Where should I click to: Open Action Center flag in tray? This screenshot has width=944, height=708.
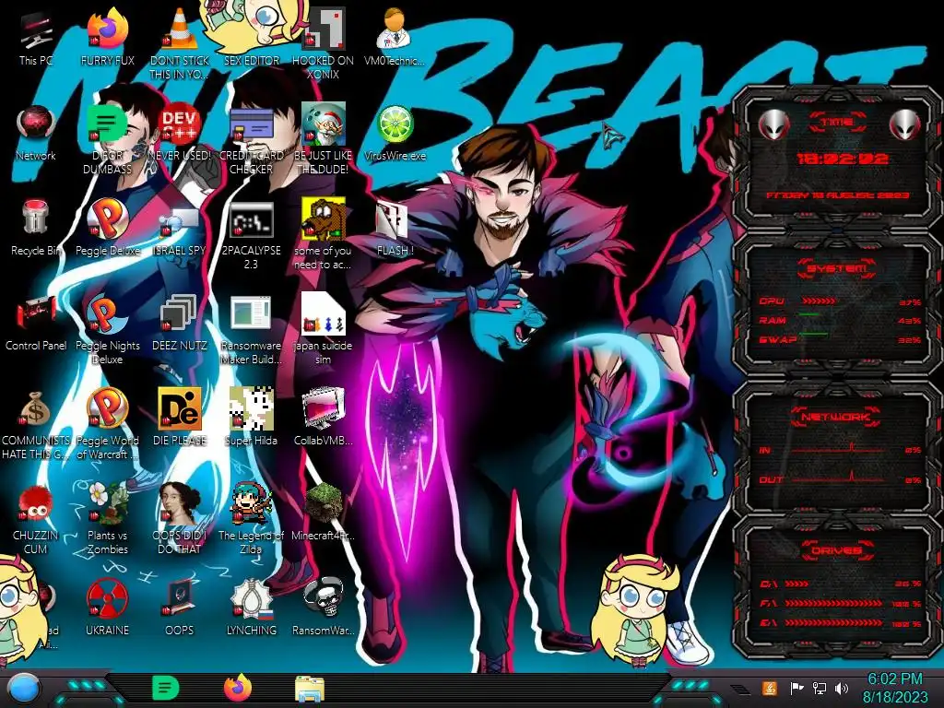point(796,688)
